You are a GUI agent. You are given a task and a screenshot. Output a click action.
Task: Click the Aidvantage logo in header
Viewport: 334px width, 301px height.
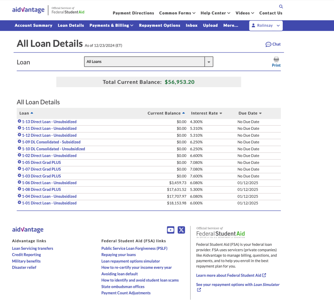click(28, 10)
